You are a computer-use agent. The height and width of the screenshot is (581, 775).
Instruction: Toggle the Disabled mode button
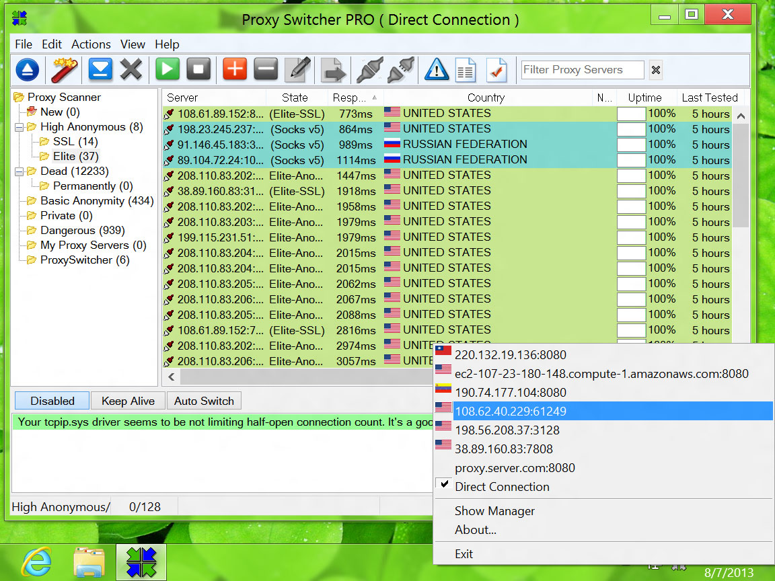click(x=52, y=401)
